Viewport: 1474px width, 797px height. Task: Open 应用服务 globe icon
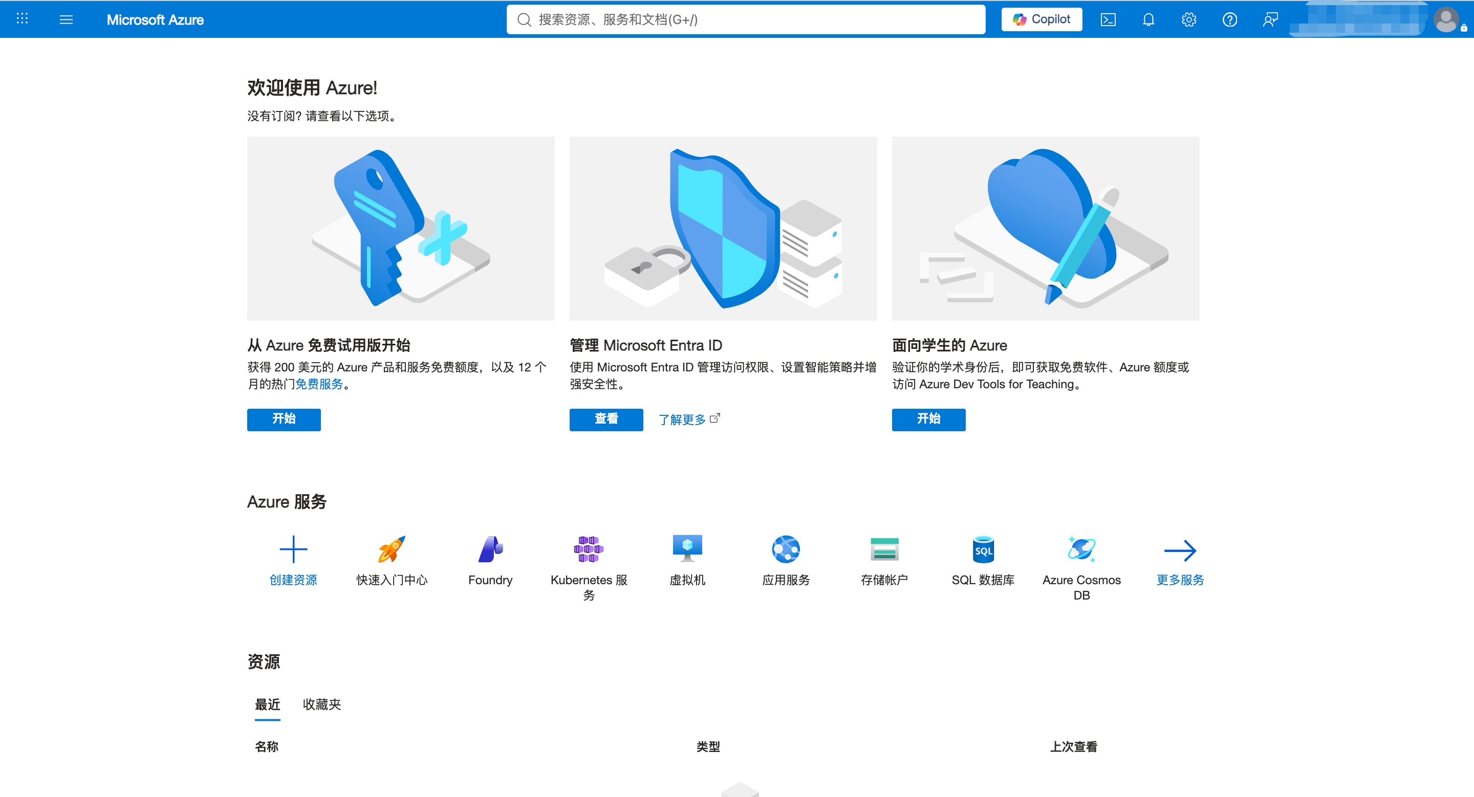tap(786, 549)
